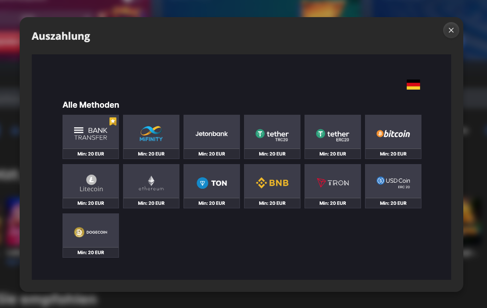
Task: Click the gold star badge on Bank Transfer
Action: click(113, 121)
